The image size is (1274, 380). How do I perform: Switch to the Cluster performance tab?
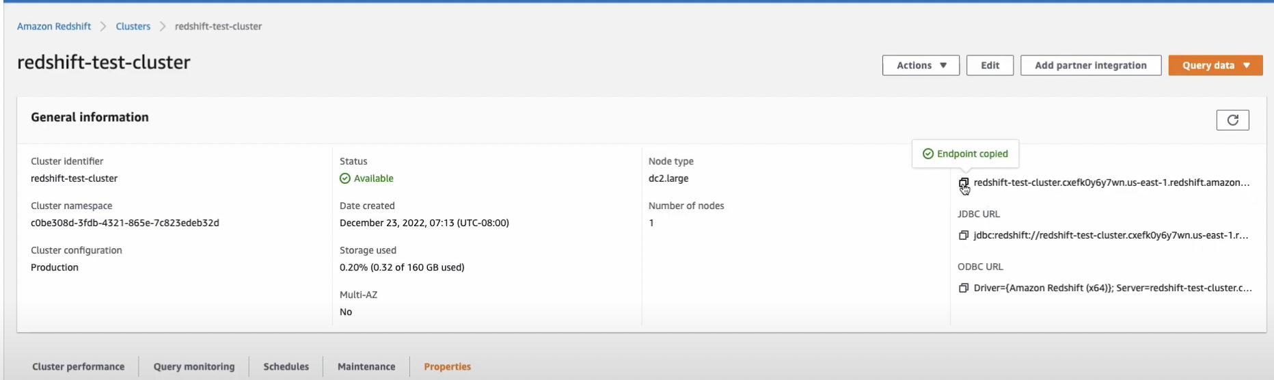pos(79,367)
